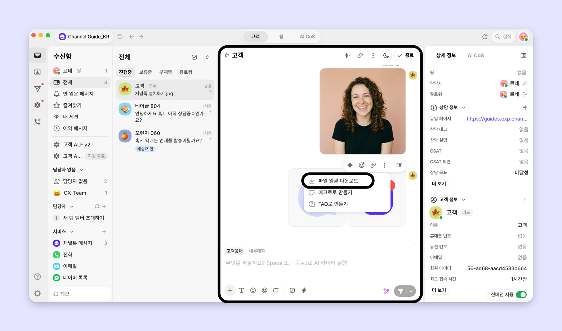Open the phone calls icon in rail
The image size is (562, 331).
[x=37, y=122]
